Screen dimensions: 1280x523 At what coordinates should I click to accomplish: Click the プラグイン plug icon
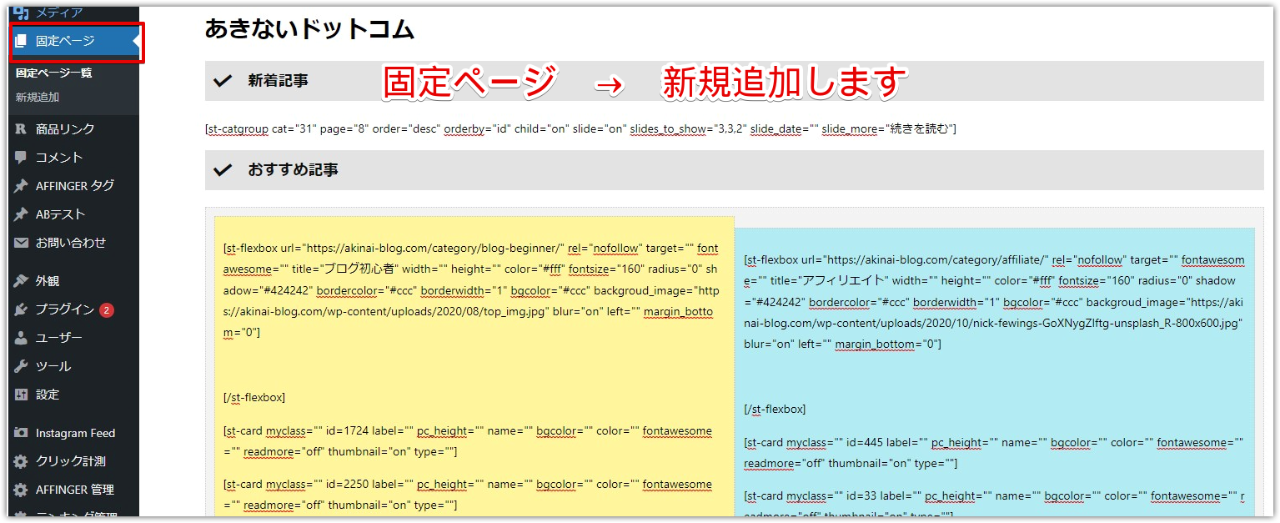(x=21, y=309)
